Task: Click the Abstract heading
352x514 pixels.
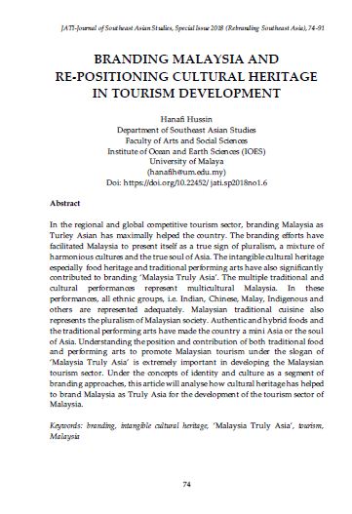Action: coord(65,203)
